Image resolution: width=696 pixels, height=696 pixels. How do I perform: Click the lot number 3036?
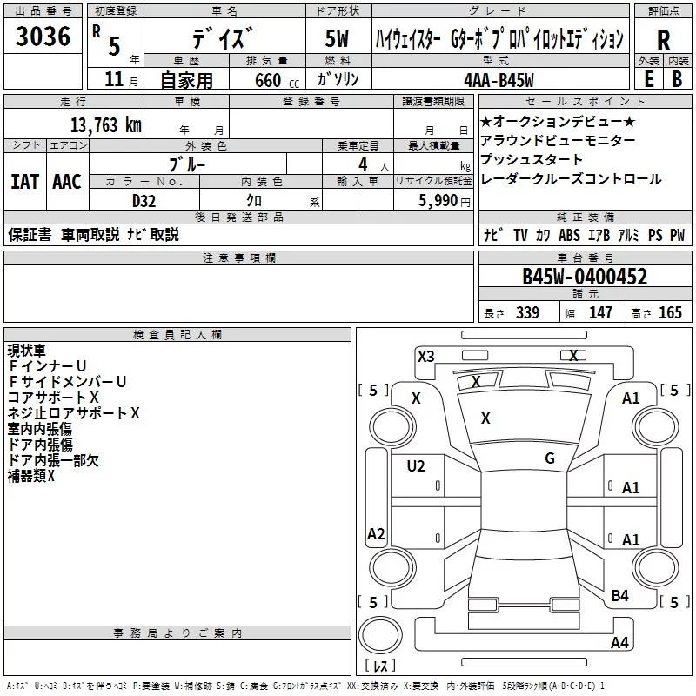point(43,36)
